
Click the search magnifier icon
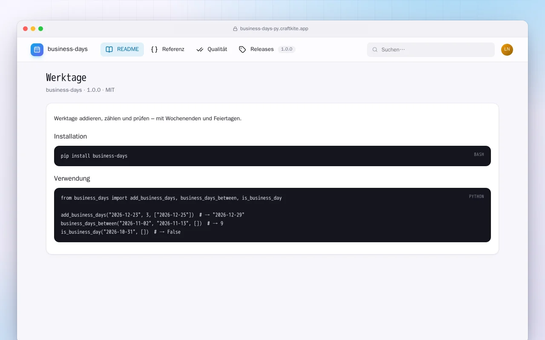pos(375,50)
